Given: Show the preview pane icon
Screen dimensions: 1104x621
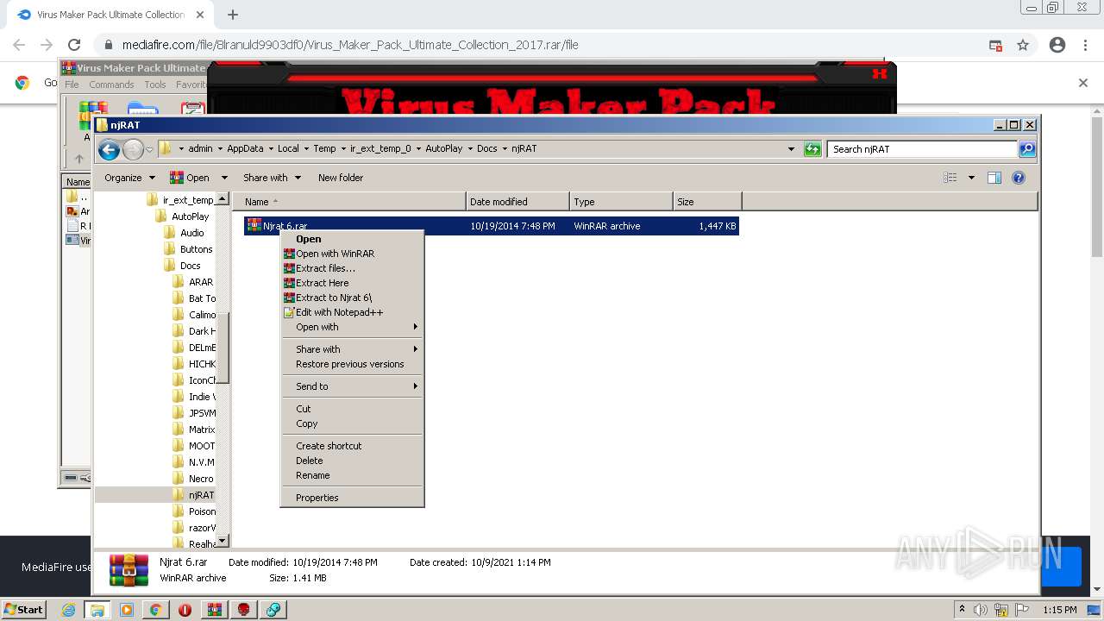Looking at the screenshot, I should tap(994, 178).
